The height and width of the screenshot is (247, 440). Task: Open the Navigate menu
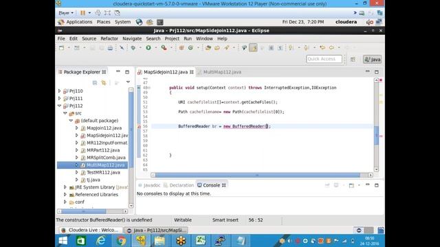(x=132, y=38)
